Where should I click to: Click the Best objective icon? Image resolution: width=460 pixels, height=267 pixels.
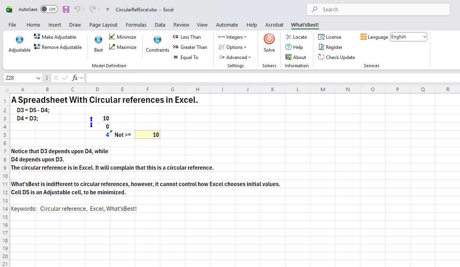98,40
